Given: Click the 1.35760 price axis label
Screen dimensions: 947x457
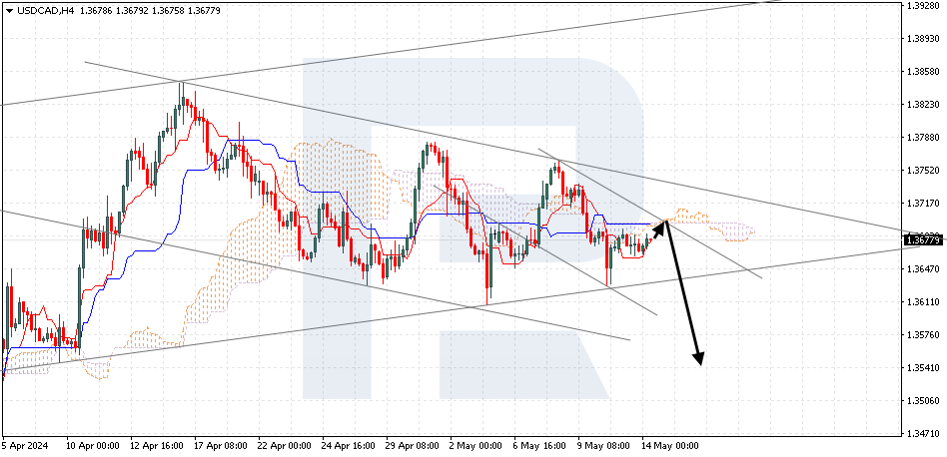Looking at the screenshot, I should (923, 334).
